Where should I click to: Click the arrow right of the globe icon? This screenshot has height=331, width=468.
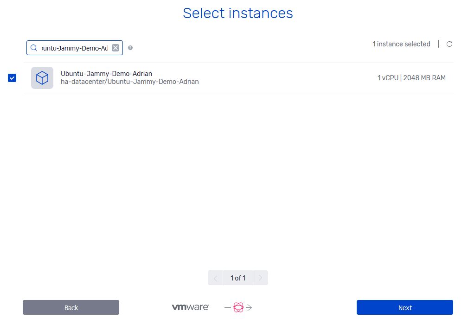[x=249, y=307]
